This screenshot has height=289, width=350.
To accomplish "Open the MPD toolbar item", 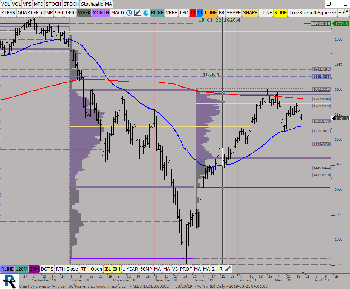I will click(38, 4).
